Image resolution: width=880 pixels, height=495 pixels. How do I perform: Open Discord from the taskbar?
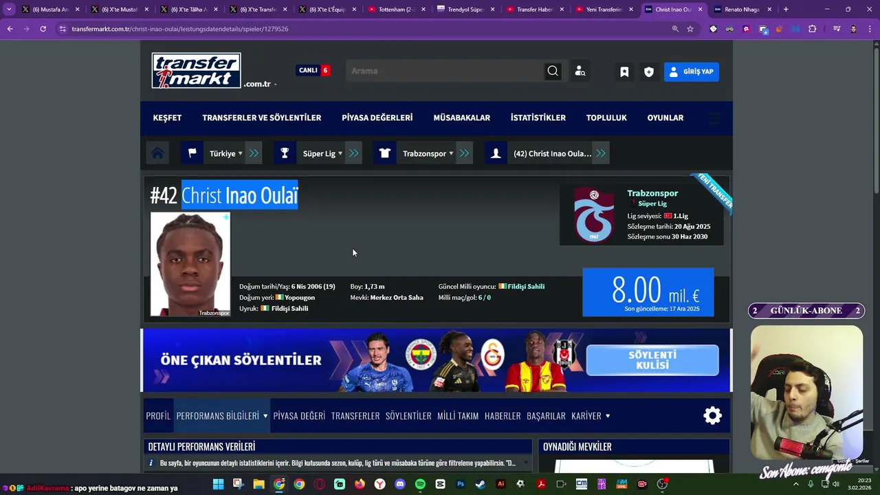[400, 484]
